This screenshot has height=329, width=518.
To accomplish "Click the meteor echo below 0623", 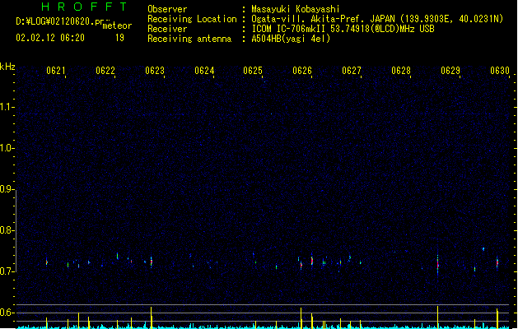I will click(152, 262).
